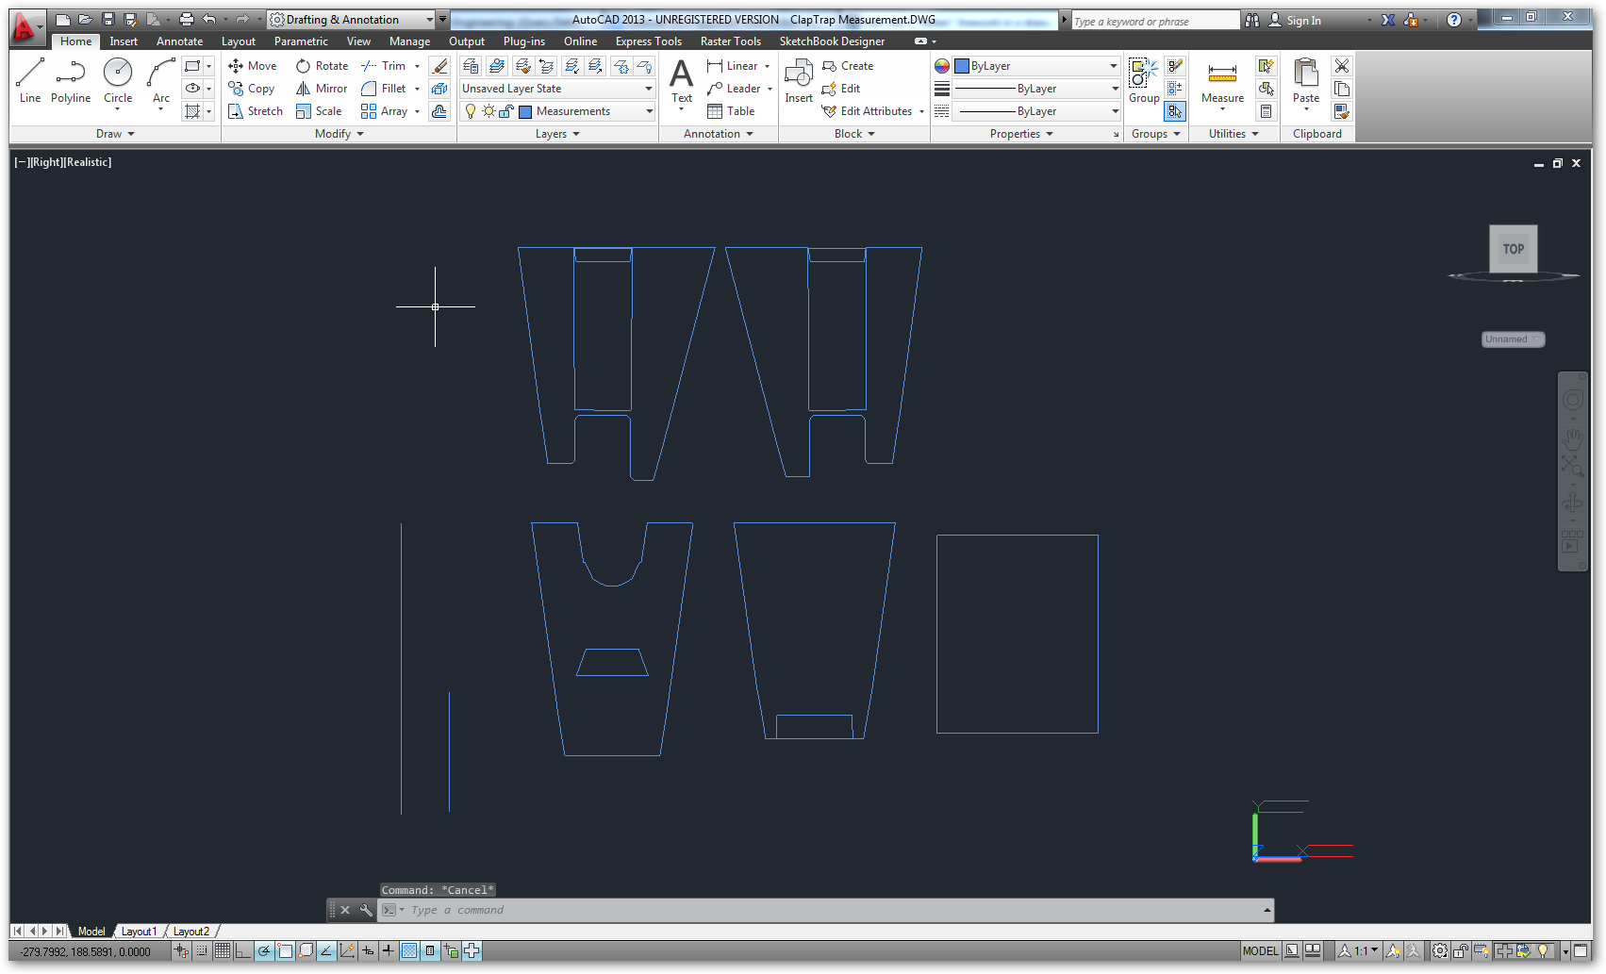Click the Mirror tool
Screen dimensions: 1606x974
tap(322, 89)
